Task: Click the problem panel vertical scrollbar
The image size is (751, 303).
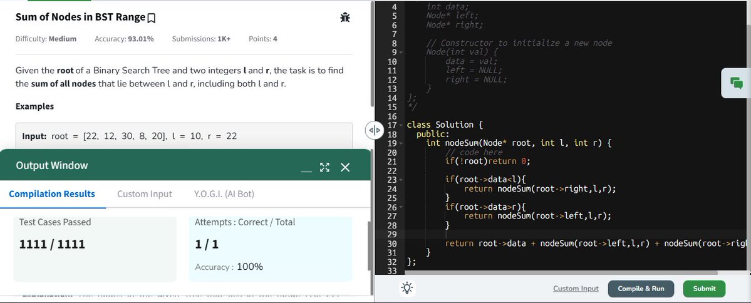Action: click(x=372, y=55)
